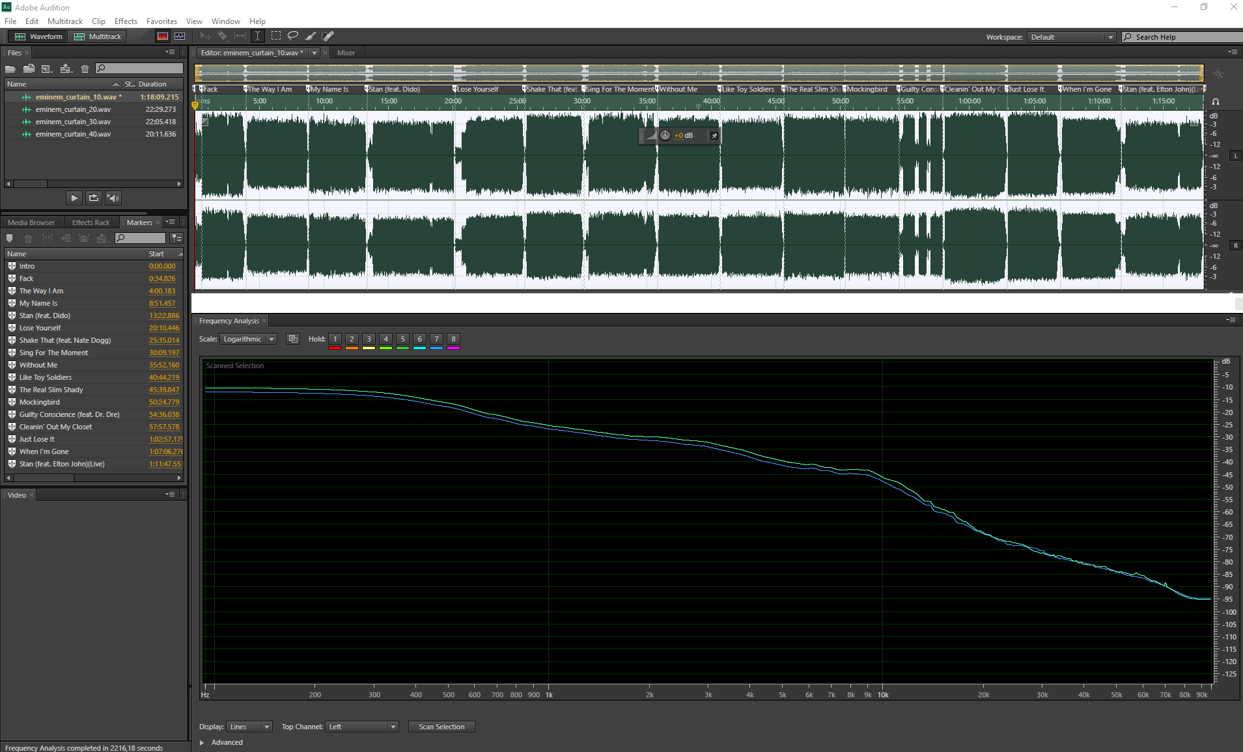Open the Top Channel dropdown
Image resolution: width=1243 pixels, height=752 pixels.
point(362,727)
